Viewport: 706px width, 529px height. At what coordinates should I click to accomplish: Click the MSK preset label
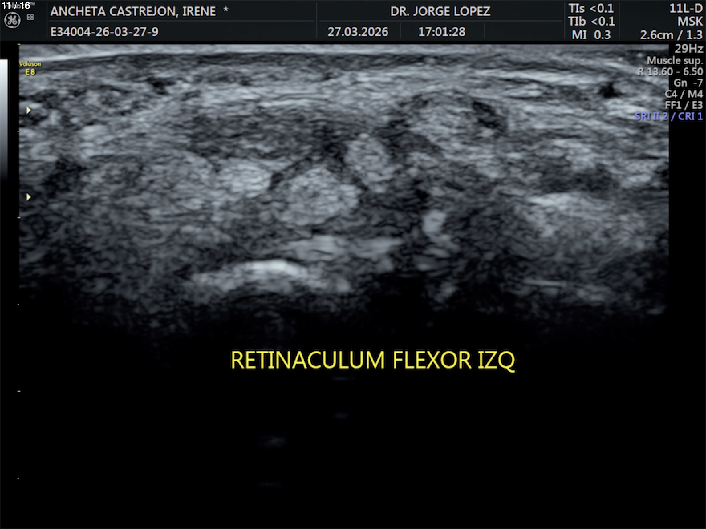pyautogui.click(x=690, y=21)
